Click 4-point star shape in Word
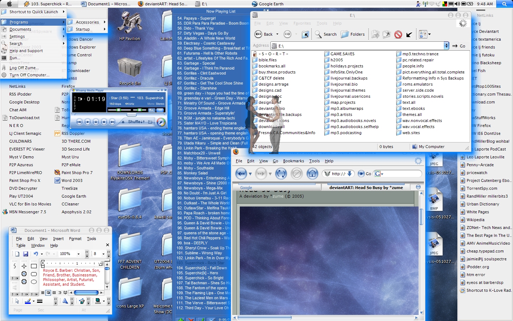This screenshot has height=321, width=513. coord(24,266)
